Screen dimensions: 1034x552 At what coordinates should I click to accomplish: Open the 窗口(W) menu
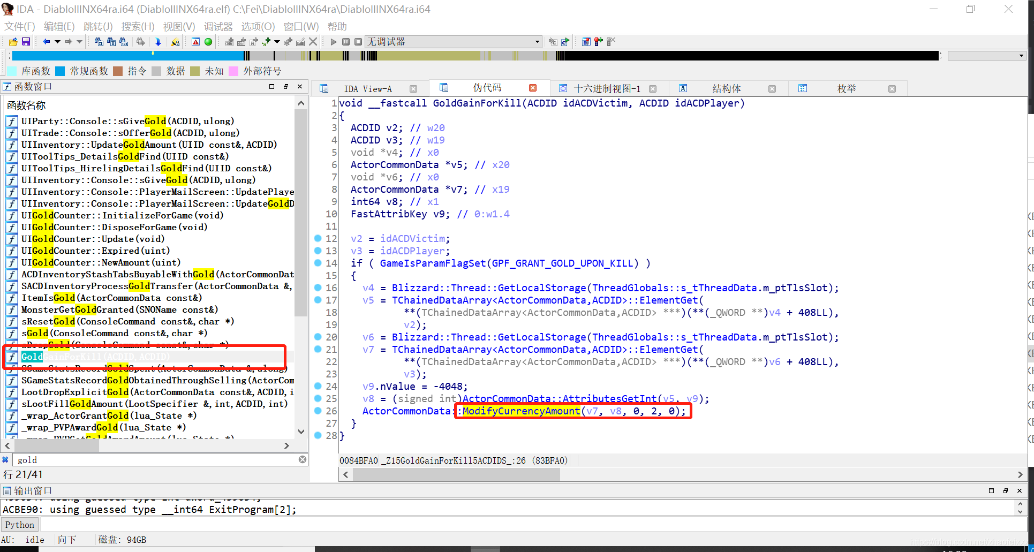[301, 26]
